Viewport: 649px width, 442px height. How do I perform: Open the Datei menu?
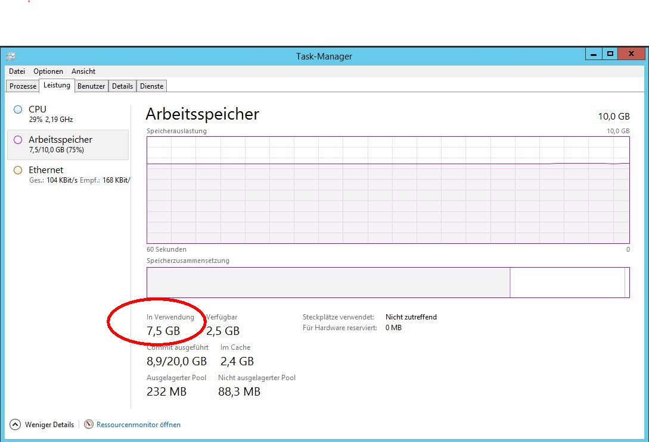(17, 71)
